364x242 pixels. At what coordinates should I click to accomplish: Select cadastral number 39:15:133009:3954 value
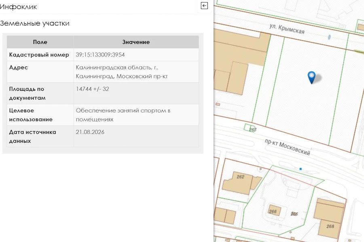pyautogui.click(x=100, y=55)
